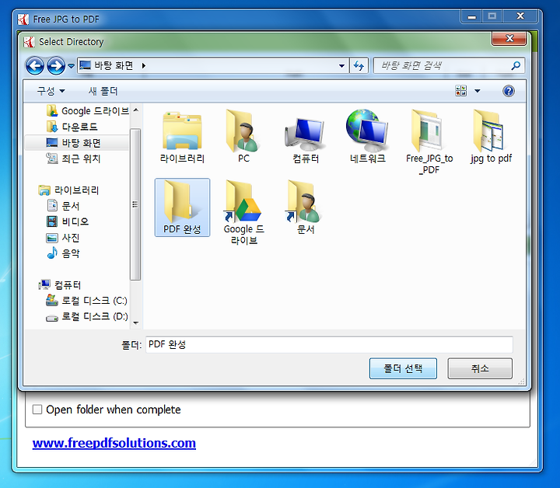
Task: Create a new folder with 새 폴더
Action: pos(103,92)
